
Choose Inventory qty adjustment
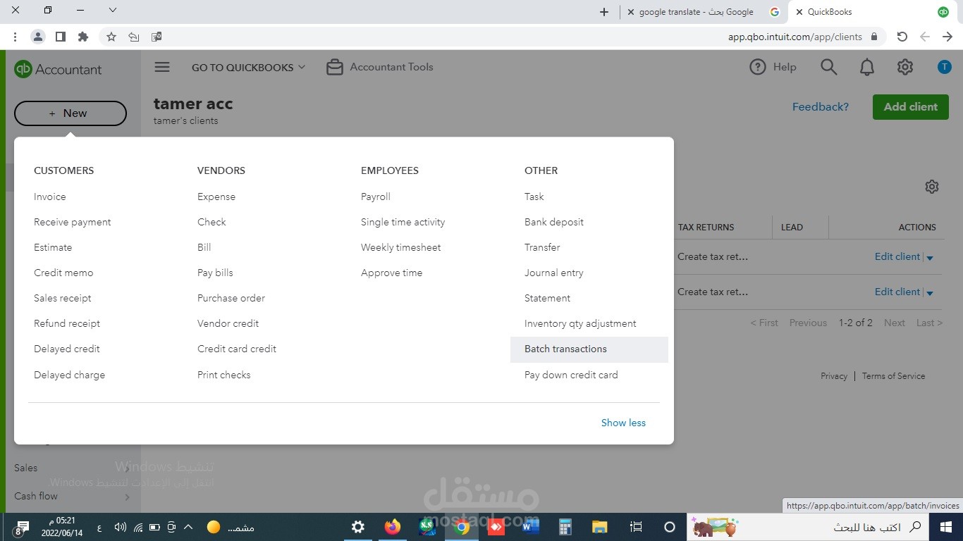pyautogui.click(x=580, y=323)
